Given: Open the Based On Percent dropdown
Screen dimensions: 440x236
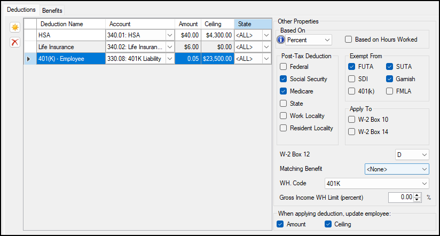Looking at the screenshot, I should 309,40.
